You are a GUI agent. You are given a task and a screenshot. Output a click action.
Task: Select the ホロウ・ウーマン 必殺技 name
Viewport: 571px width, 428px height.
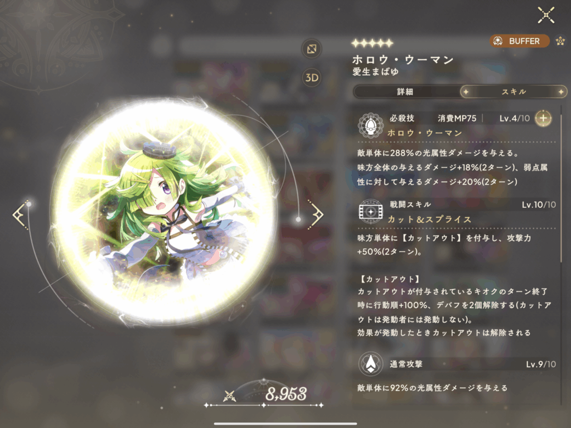point(424,133)
